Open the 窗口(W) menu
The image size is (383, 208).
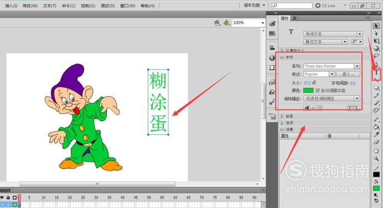128,6
